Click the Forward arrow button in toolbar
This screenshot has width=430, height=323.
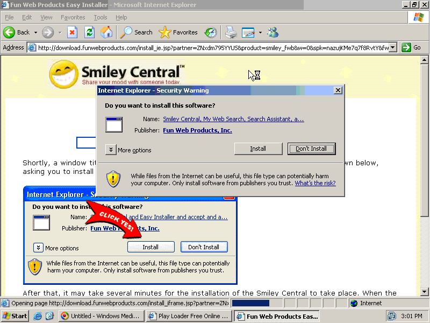(48, 32)
